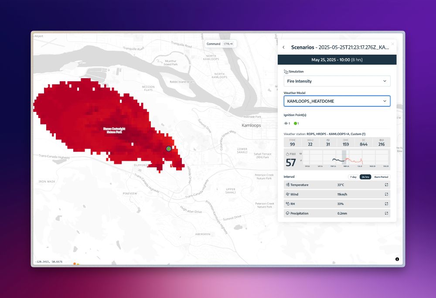Open the Command palette button
The image size is (436, 298).
point(221,44)
